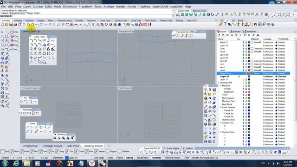Toggle visibility bulb of Metal 01 layer

(x=243, y=42)
